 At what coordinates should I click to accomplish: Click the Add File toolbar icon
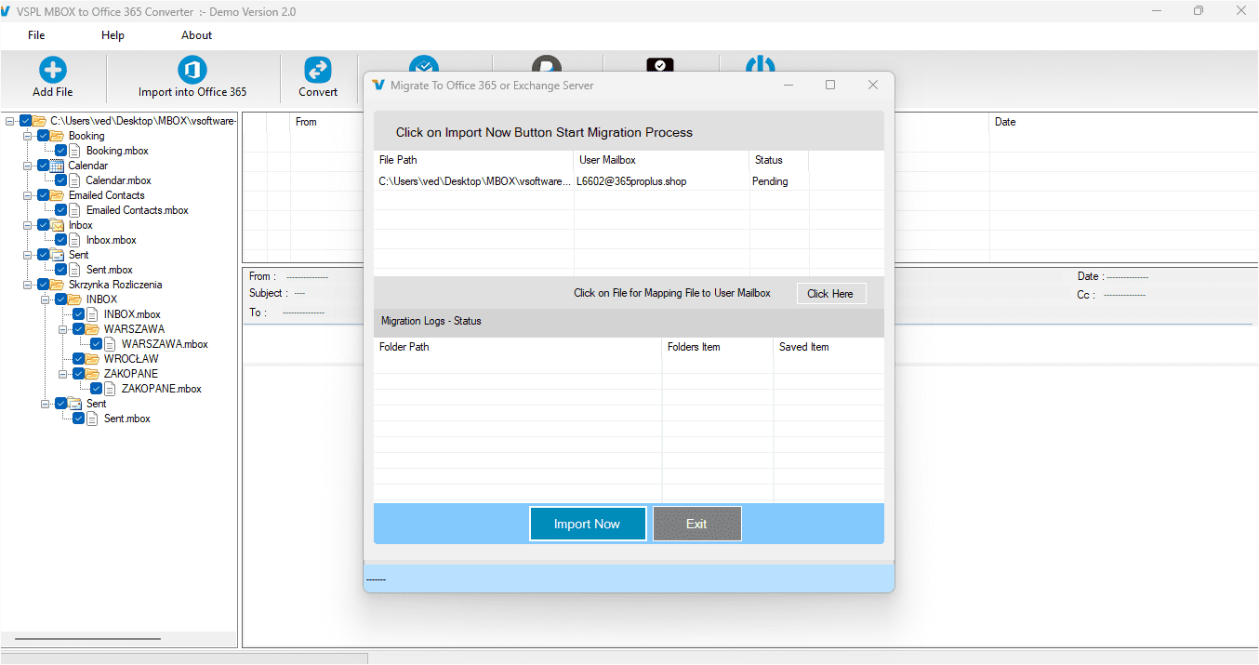click(53, 70)
